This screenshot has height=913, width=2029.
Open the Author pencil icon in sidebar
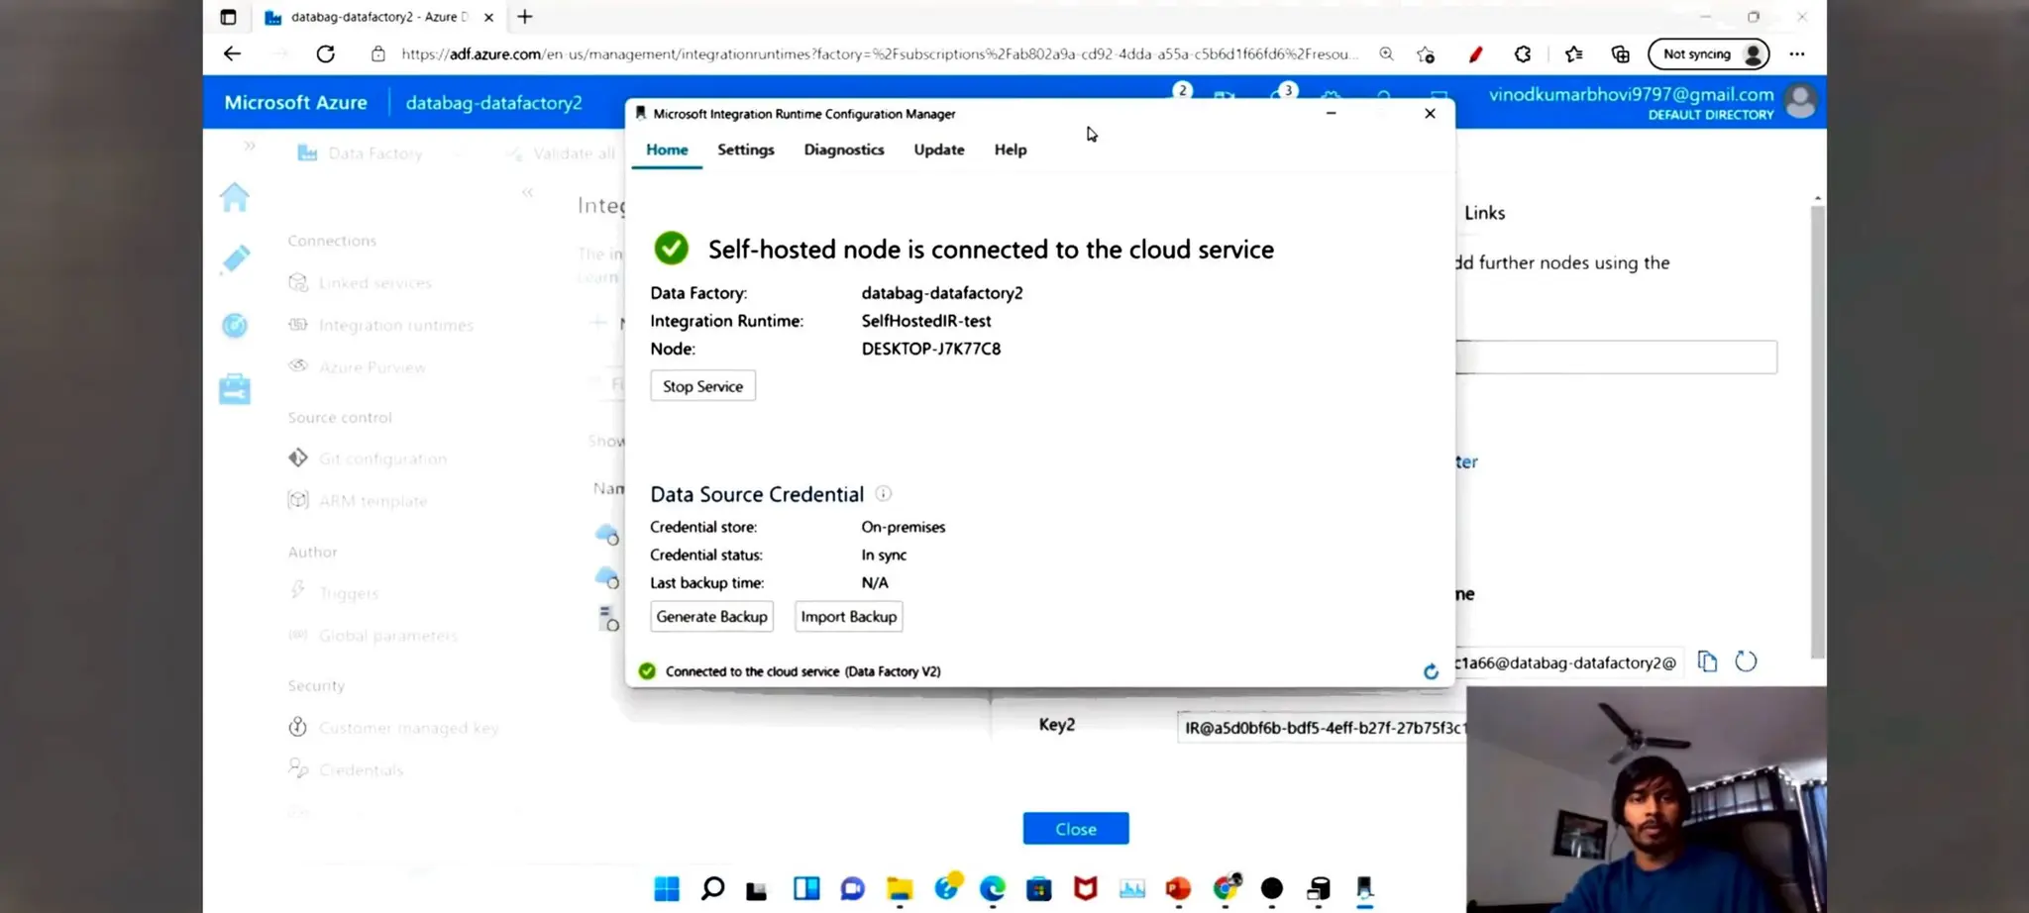235,259
